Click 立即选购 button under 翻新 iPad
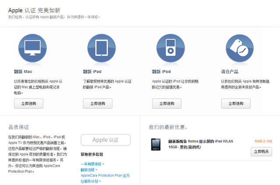 [x=98, y=103]
